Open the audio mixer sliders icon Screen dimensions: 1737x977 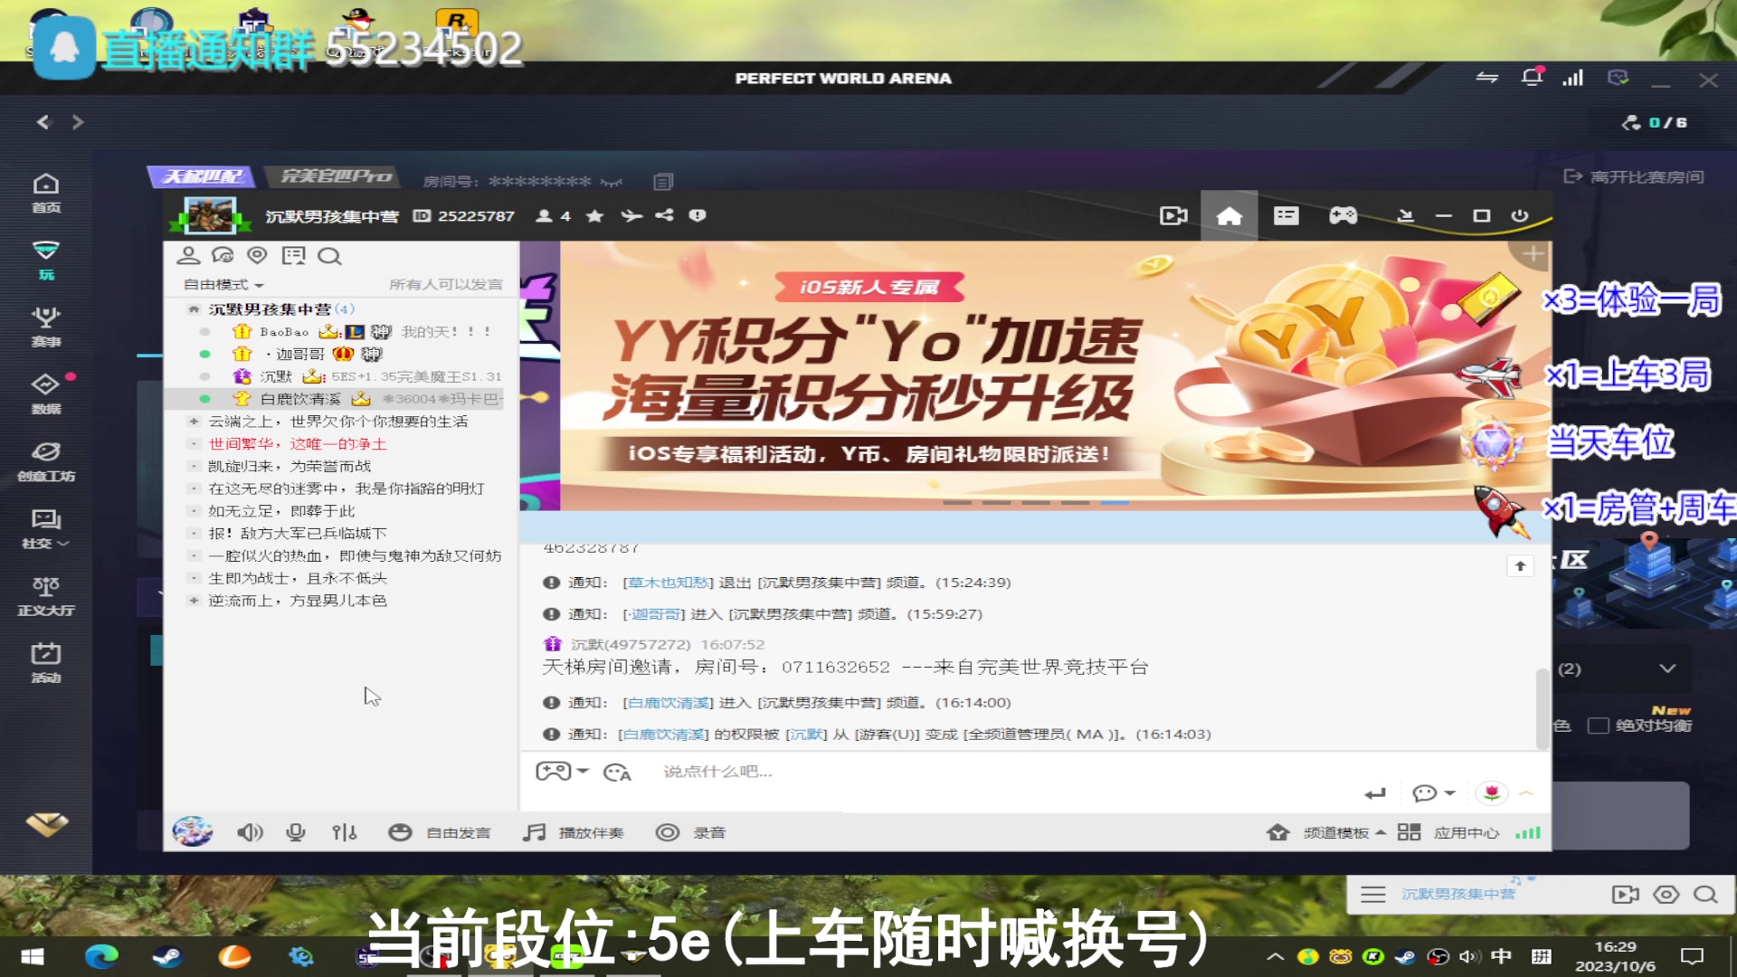pos(344,832)
